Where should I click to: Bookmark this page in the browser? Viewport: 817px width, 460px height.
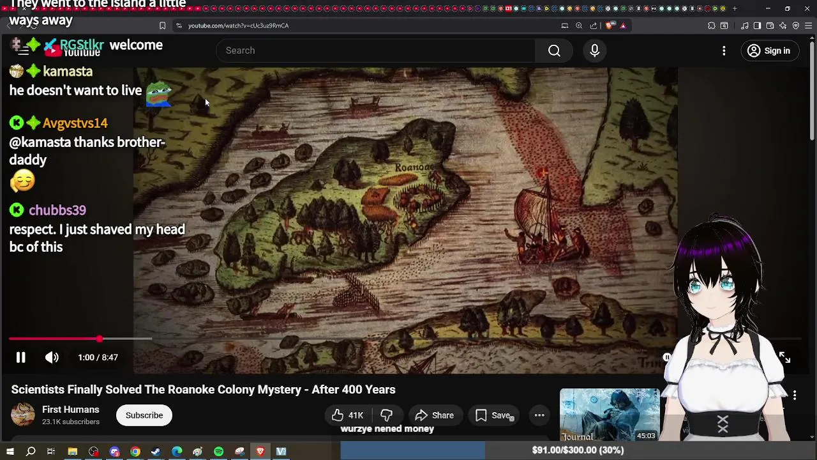(x=162, y=26)
